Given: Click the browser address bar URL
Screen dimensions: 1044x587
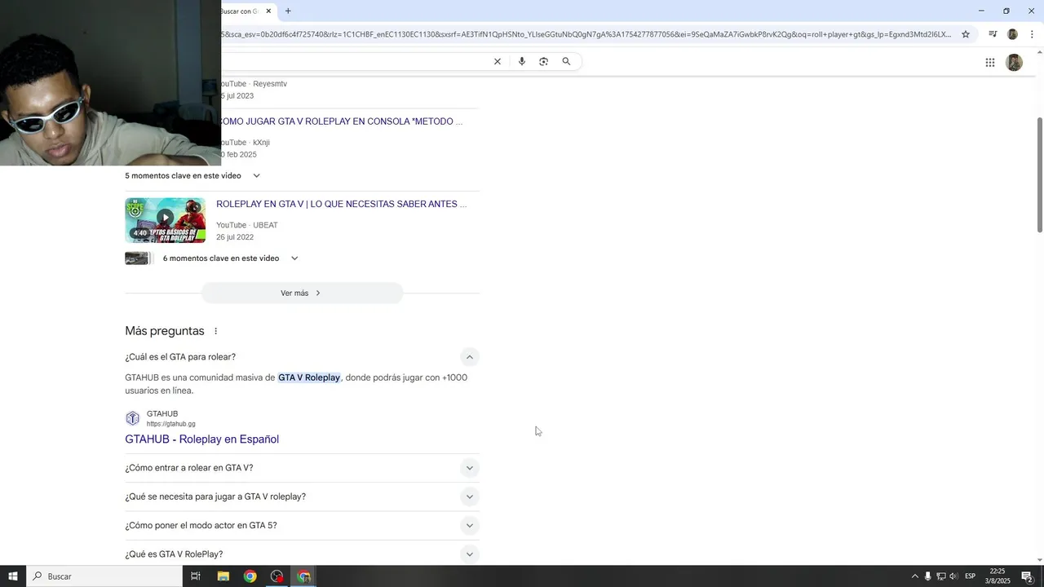Looking at the screenshot, I should (586, 34).
